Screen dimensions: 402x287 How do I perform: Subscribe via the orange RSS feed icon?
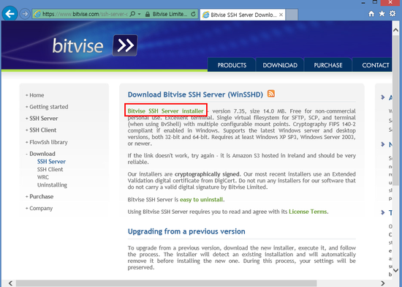(x=271, y=94)
